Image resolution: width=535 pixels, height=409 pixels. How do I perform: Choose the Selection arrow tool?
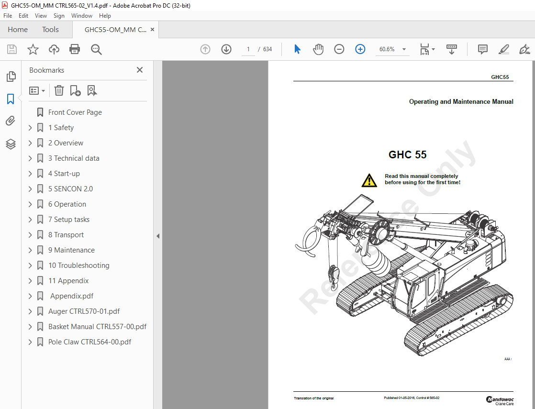[x=297, y=49]
